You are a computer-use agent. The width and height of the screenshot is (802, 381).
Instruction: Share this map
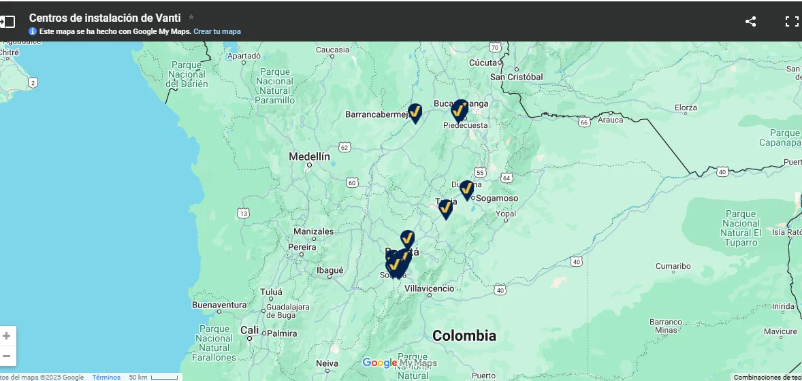click(x=750, y=22)
